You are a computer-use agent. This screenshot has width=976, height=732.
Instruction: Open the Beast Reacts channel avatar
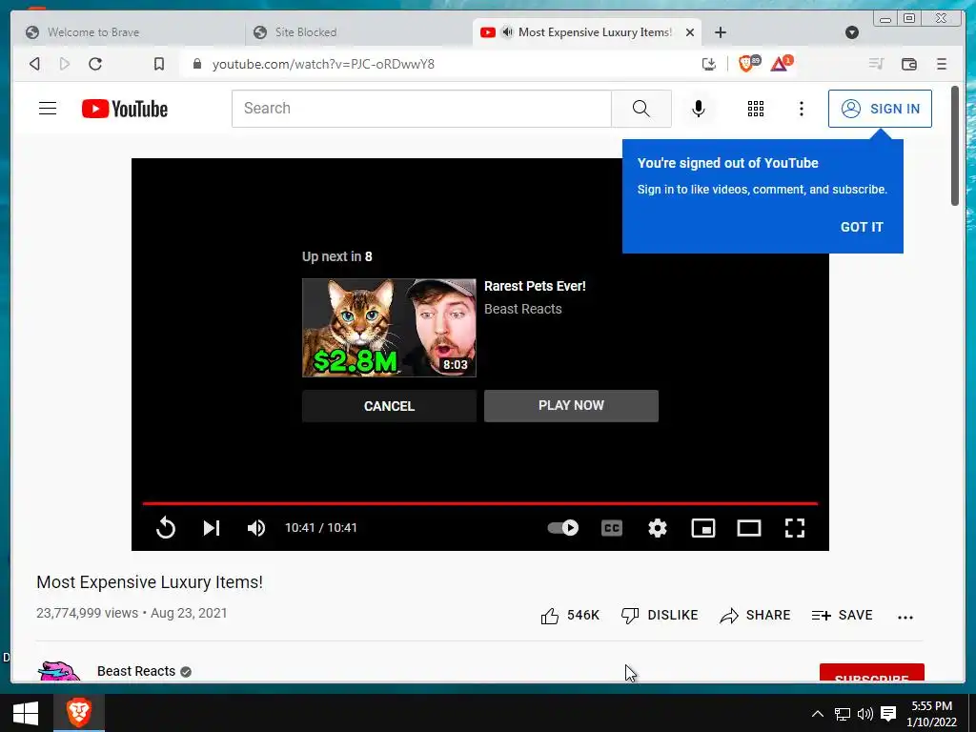pos(59,671)
